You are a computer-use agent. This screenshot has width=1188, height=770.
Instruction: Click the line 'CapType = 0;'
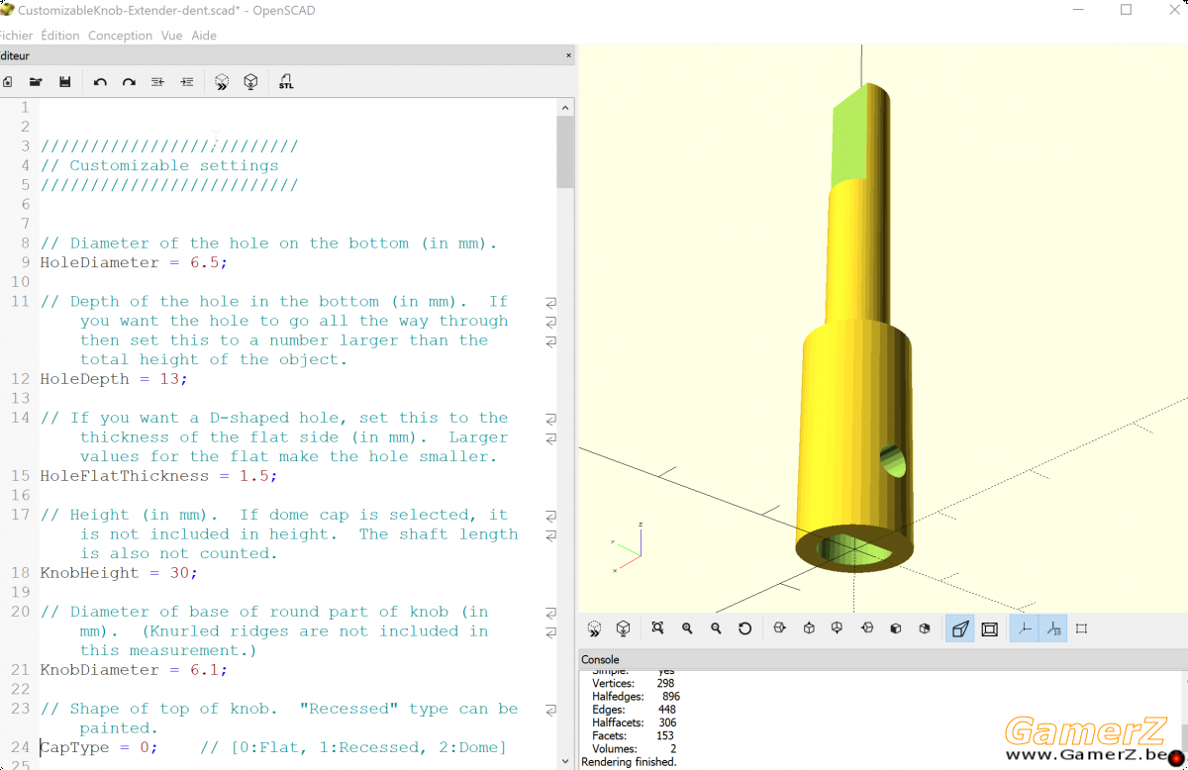click(x=99, y=747)
